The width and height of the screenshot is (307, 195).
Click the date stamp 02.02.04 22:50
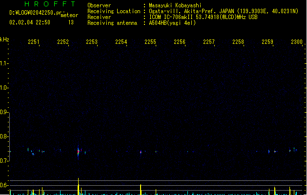30,22
